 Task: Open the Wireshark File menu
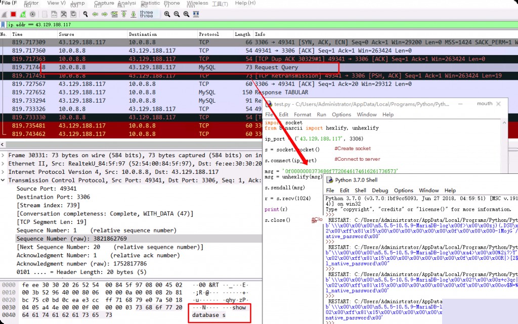(x=9, y=3)
